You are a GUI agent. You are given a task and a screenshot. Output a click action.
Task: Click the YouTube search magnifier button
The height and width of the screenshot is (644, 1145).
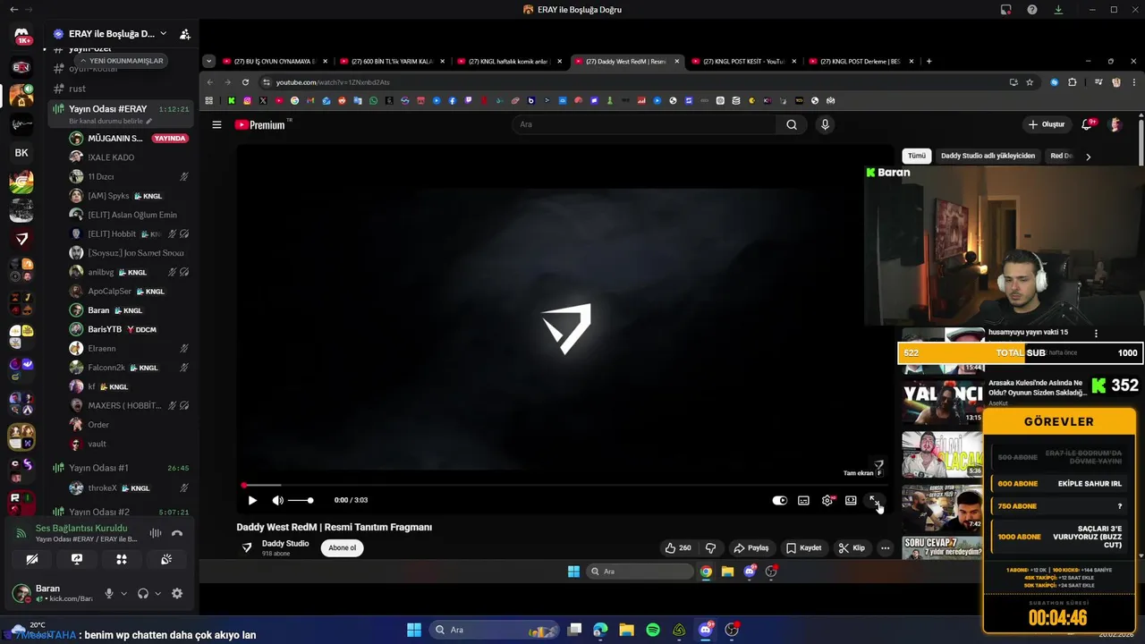[792, 124]
